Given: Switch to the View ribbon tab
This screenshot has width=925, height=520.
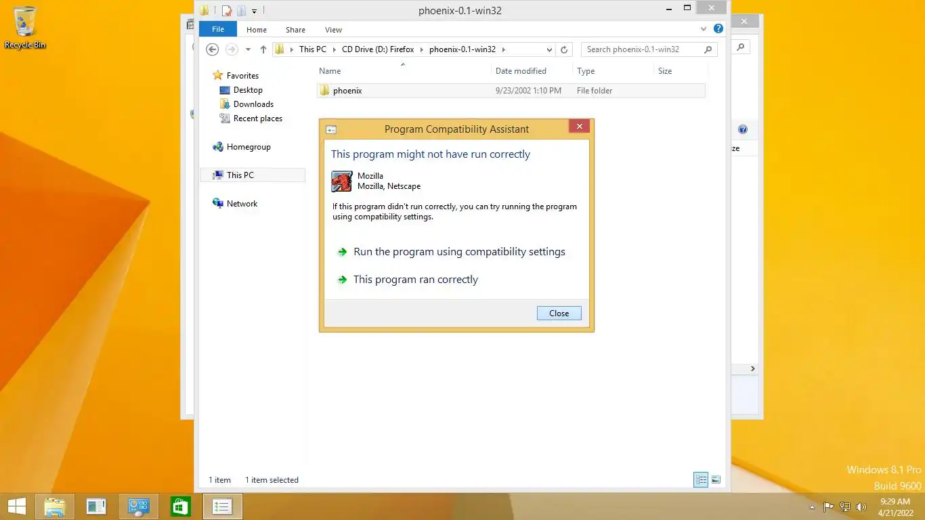Looking at the screenshot, I should click(x=333, y=30).
